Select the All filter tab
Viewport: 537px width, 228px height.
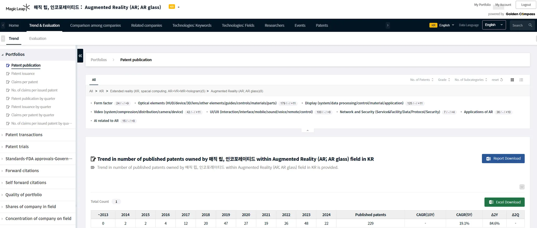click(94, 80)
